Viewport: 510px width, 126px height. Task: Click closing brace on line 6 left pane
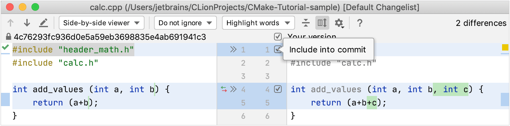click(x=15, y=116)
